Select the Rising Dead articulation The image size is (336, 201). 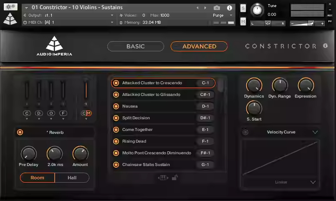134,141
